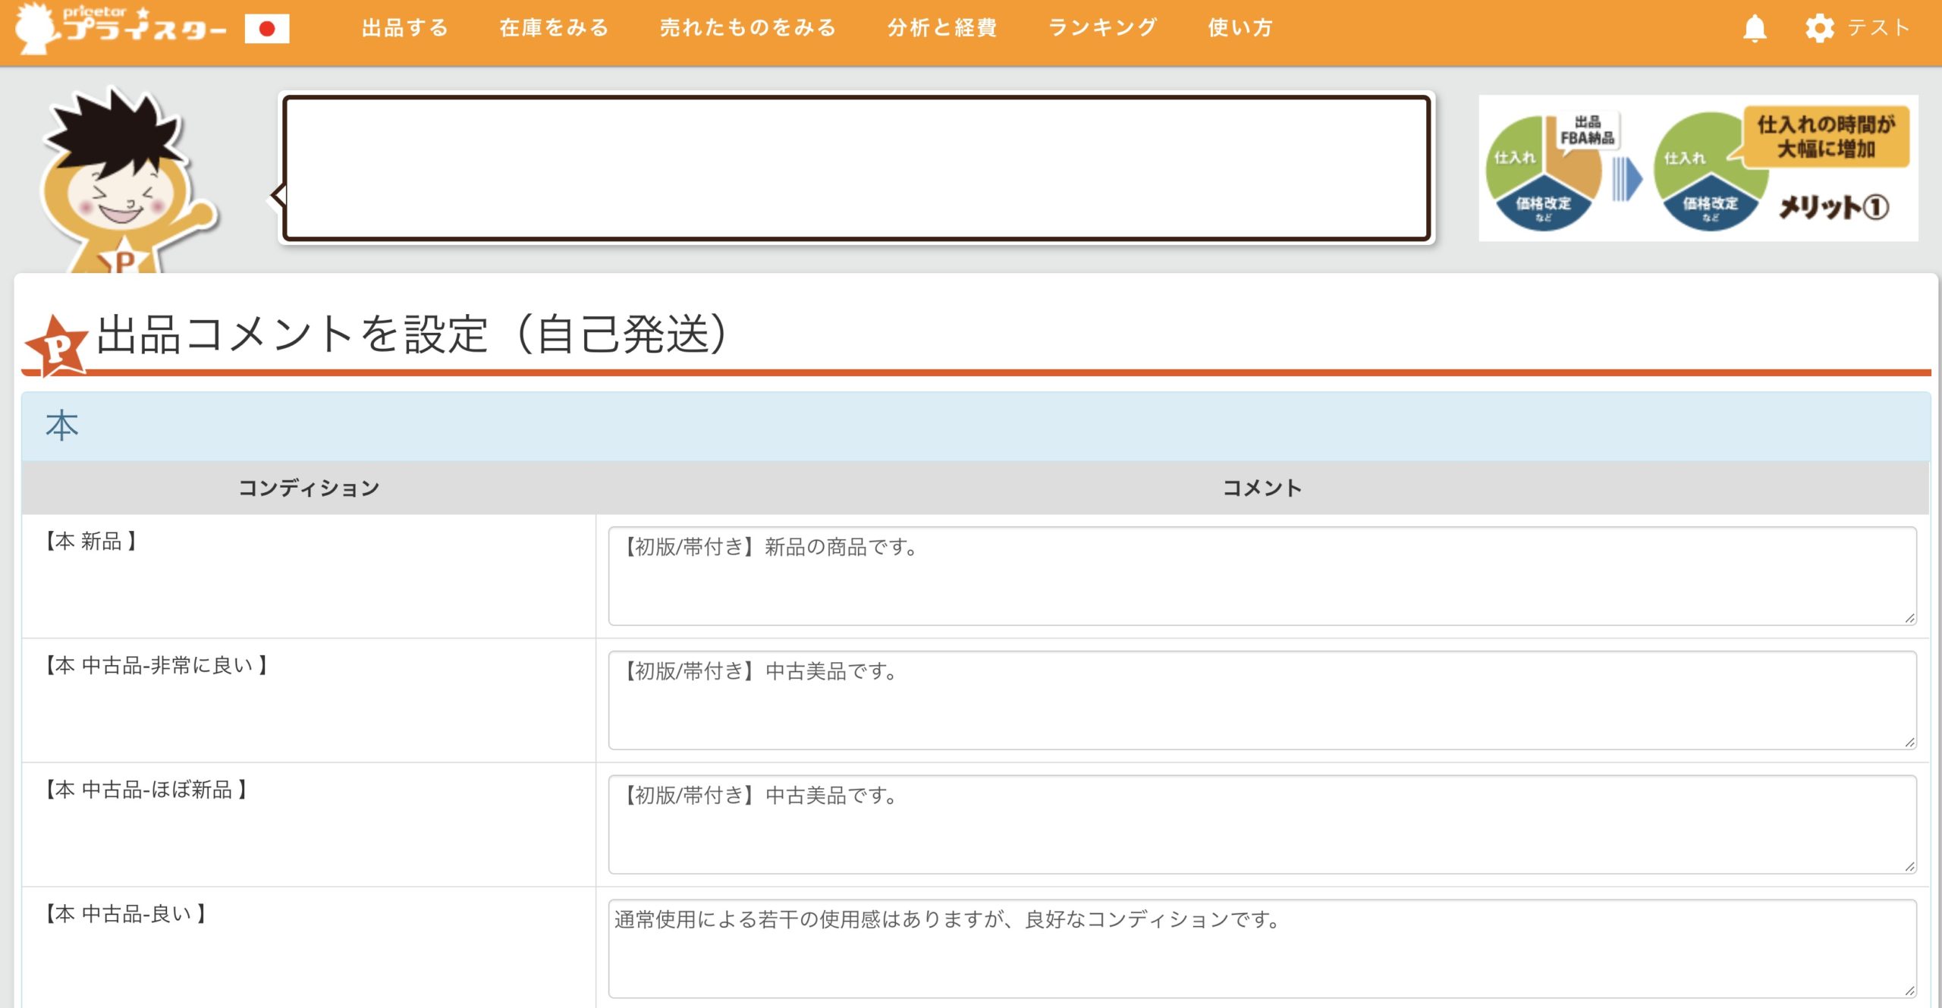Click the orange star P icon

pos(55,346)
